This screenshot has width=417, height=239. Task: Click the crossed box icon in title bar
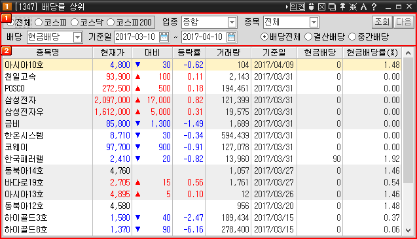point(321,7)
